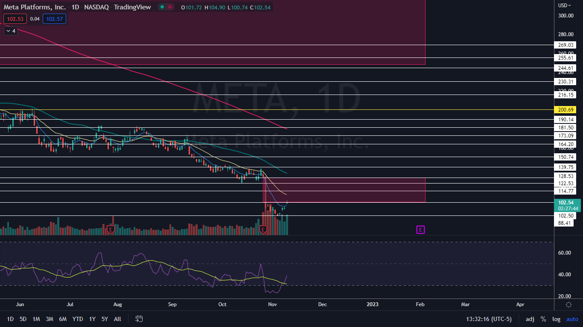Viewport: 583px width, 327px height.
Task: Select the 3M time range
Action: pos(50,319)
